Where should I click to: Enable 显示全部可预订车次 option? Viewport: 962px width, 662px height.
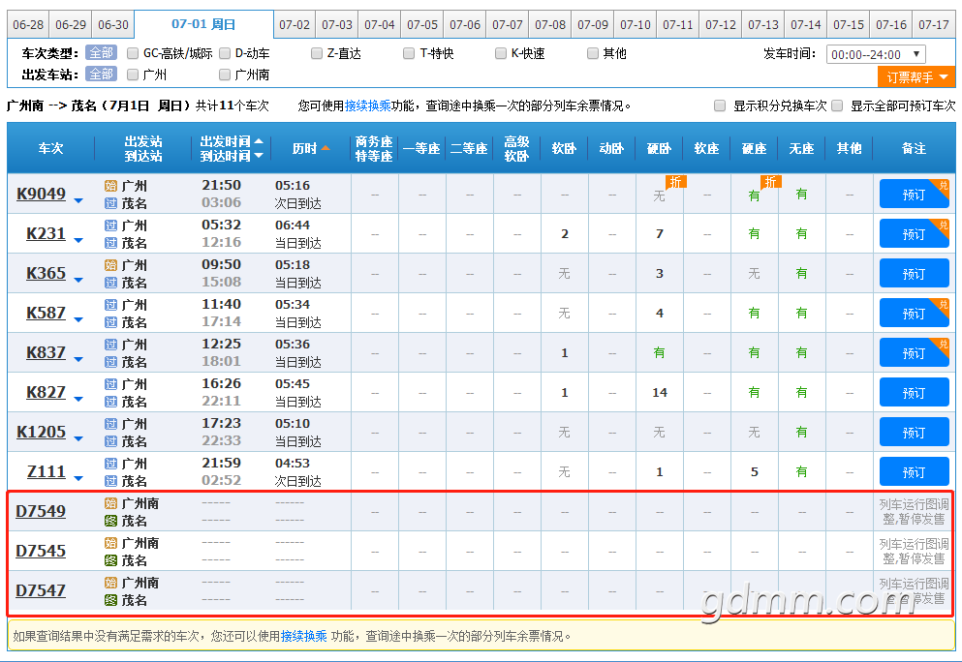(x=837, y=106)
